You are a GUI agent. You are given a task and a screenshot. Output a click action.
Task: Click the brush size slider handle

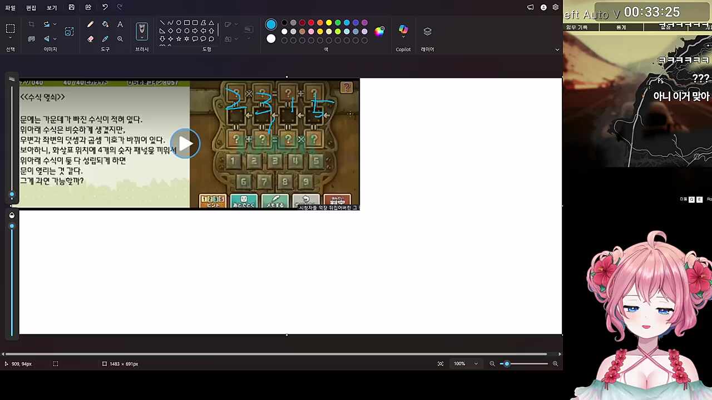point(12,195)
